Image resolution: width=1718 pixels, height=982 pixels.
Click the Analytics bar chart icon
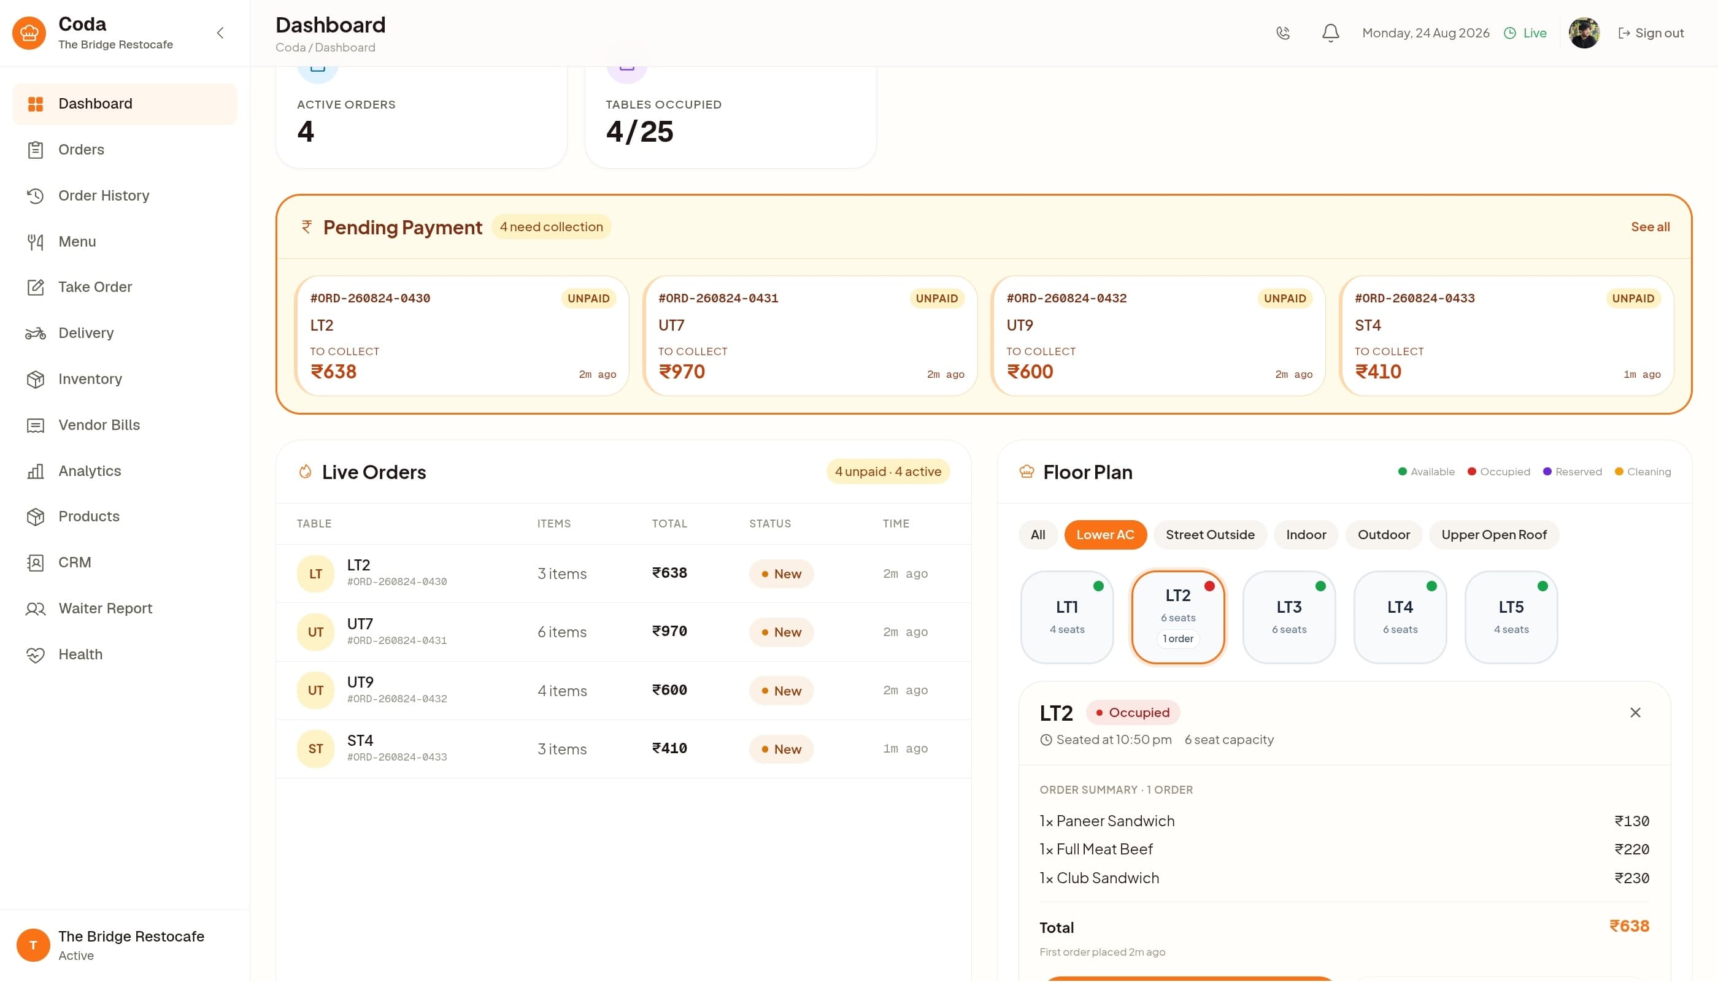35,471
